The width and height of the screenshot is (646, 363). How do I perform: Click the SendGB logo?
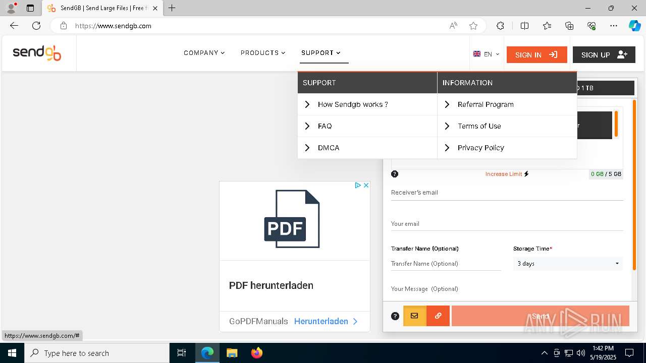[x=37, y=53]
